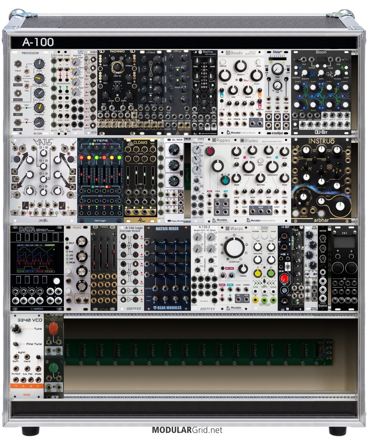The width and height of the screenshot is (375, 437).
Task: Select the PEAKS module
Action: click(77, 268)
